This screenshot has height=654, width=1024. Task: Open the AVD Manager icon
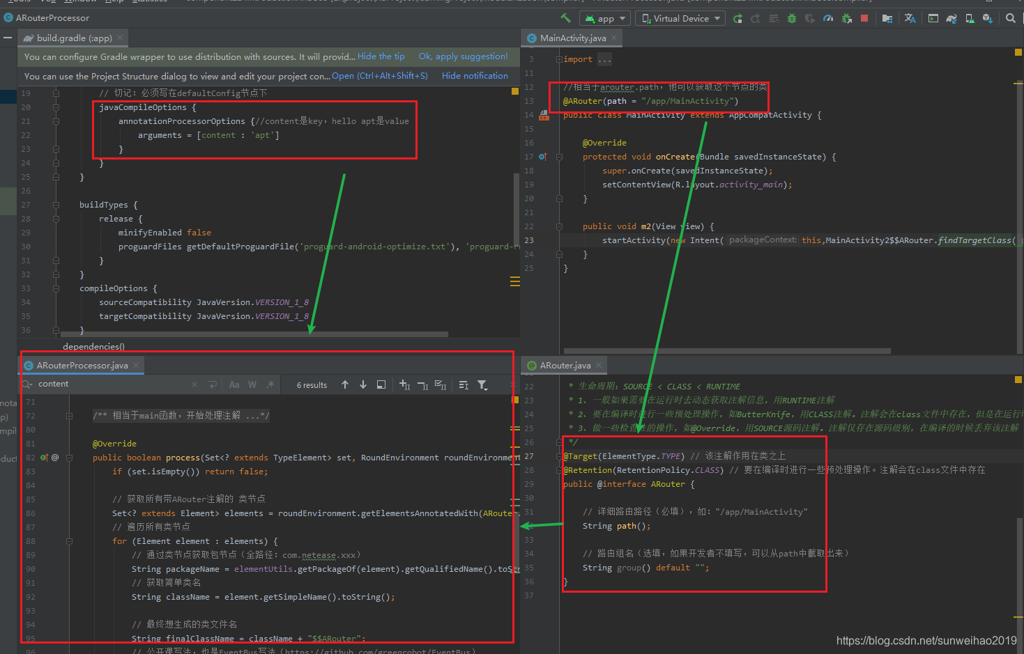(970, 19)
